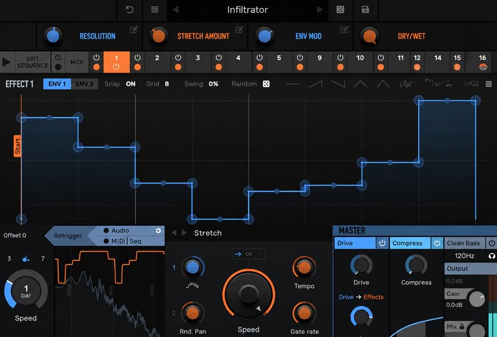Go to the next preset arrow
This screenshot has width=497, height=337.
coord(320,10)
